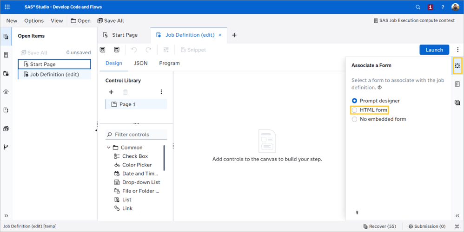Click the blue Launch button

point(434,50)
